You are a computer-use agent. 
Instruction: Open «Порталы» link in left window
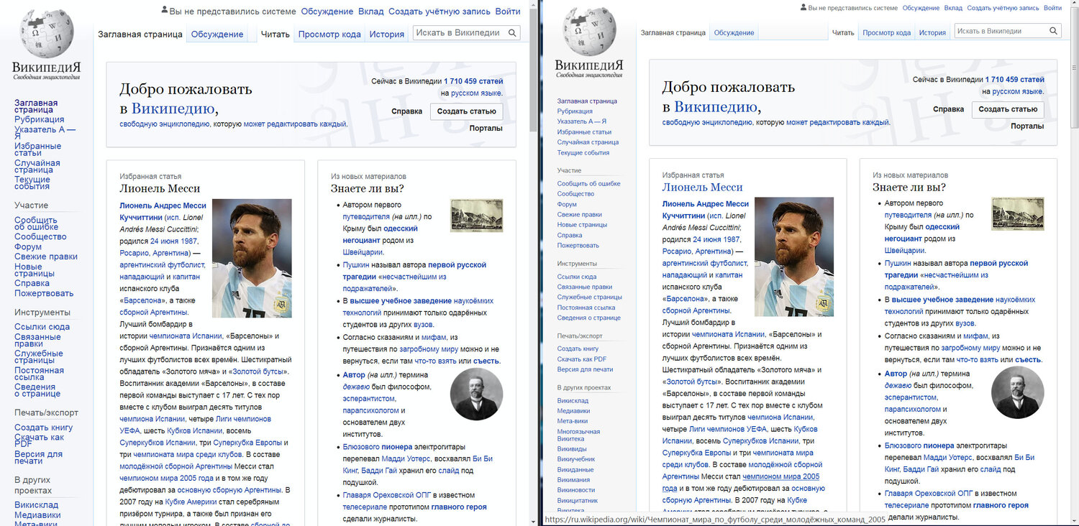click(486, 128)
